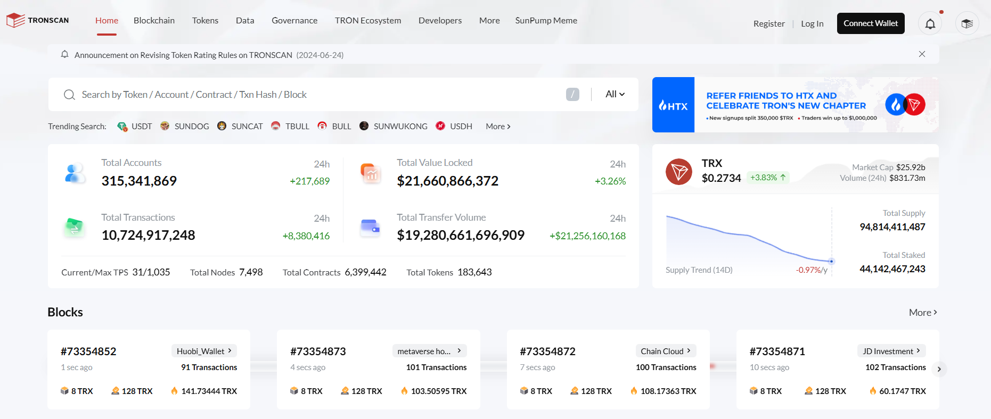Open the Developers menu
This screenshot has height=419, width=991.
(x=440, y=21)
